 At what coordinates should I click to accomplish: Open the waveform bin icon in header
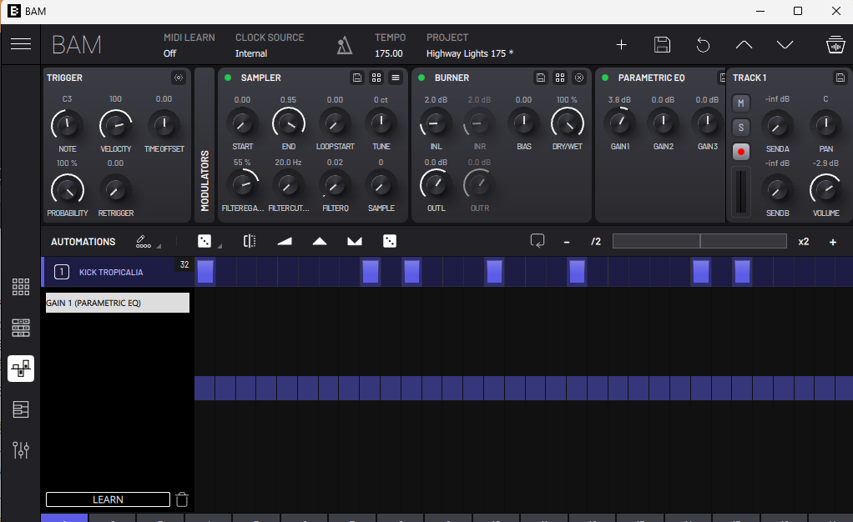coord(835,44)
